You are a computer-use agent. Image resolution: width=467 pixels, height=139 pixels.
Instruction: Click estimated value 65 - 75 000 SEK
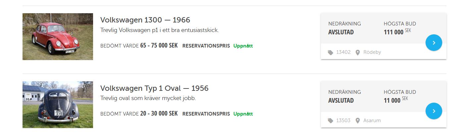pyautogui.click(x=159, y=46)
